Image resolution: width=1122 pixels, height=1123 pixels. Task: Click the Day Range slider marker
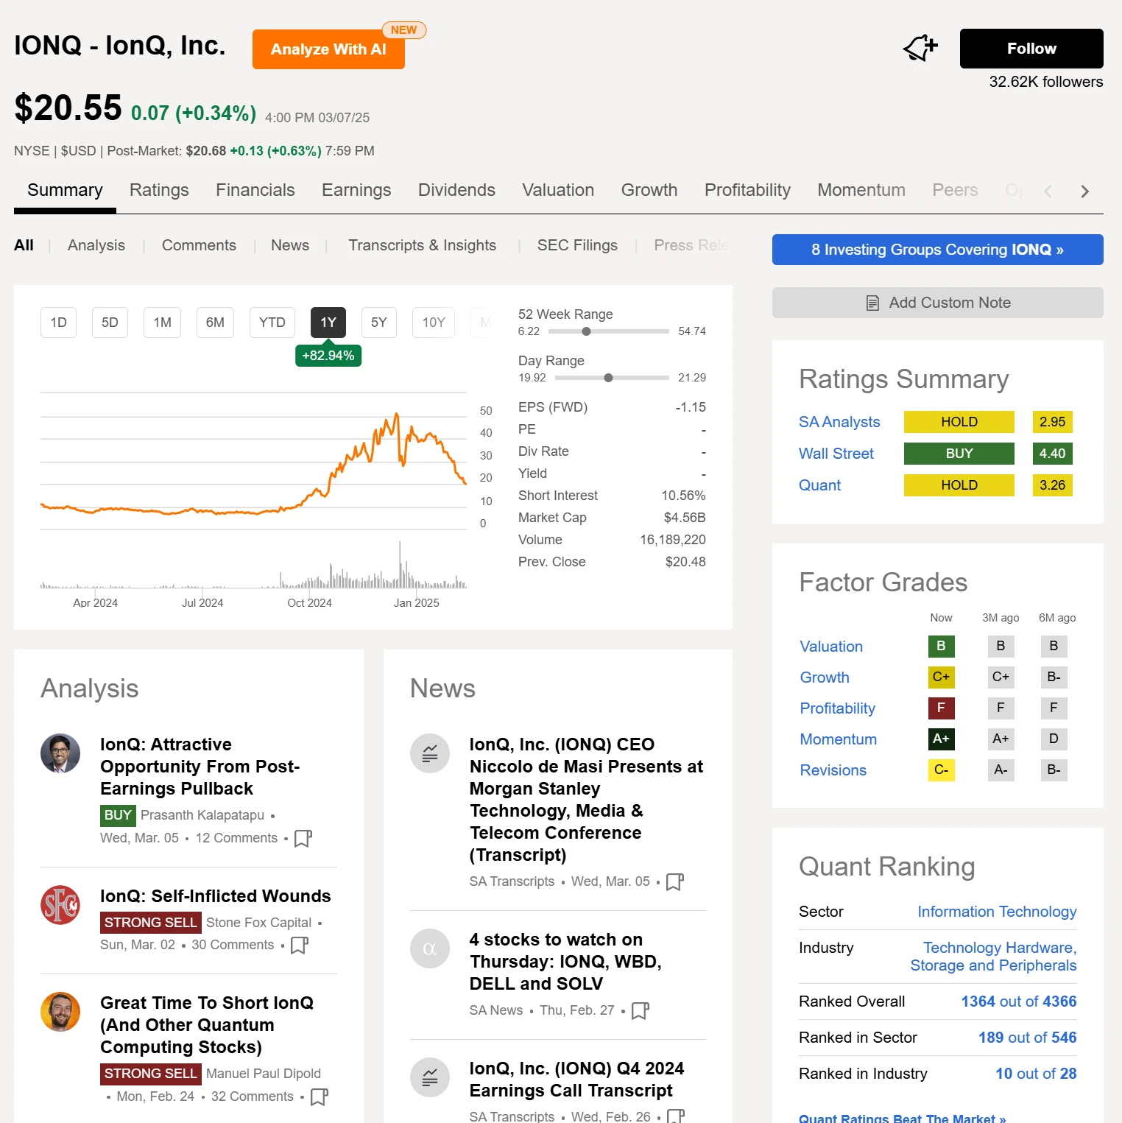[x=608, y=378]
